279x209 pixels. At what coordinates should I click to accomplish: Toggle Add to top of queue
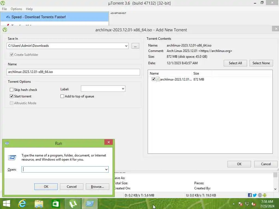pyautogui.click(x=62, y=96)
